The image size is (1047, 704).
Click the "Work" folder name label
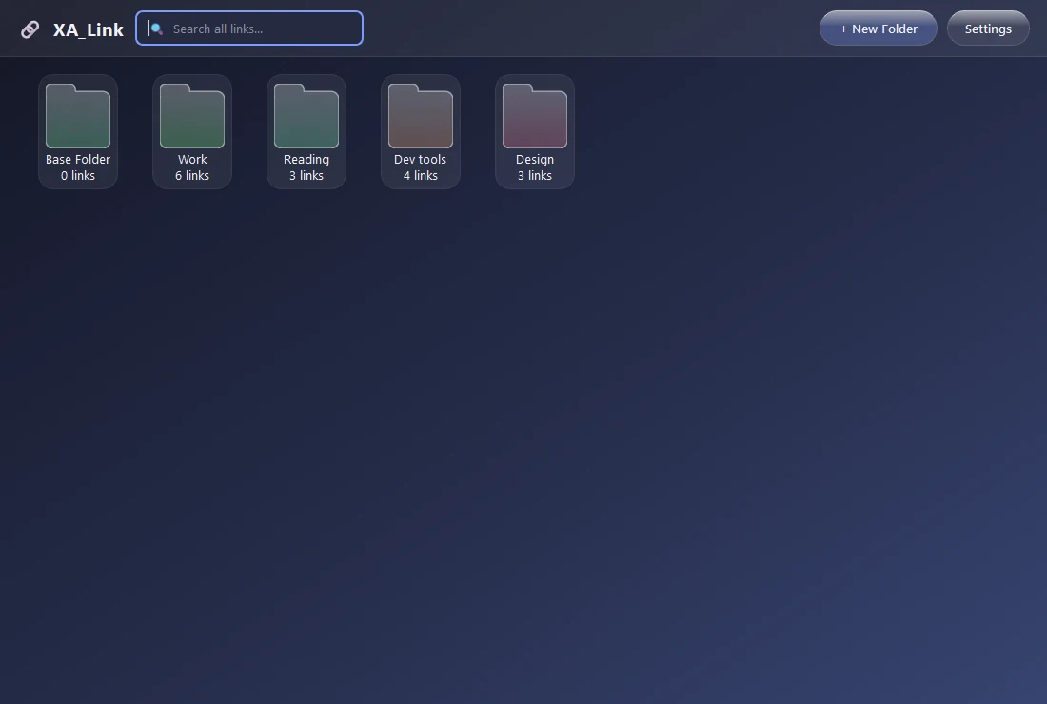coord(192,160)
